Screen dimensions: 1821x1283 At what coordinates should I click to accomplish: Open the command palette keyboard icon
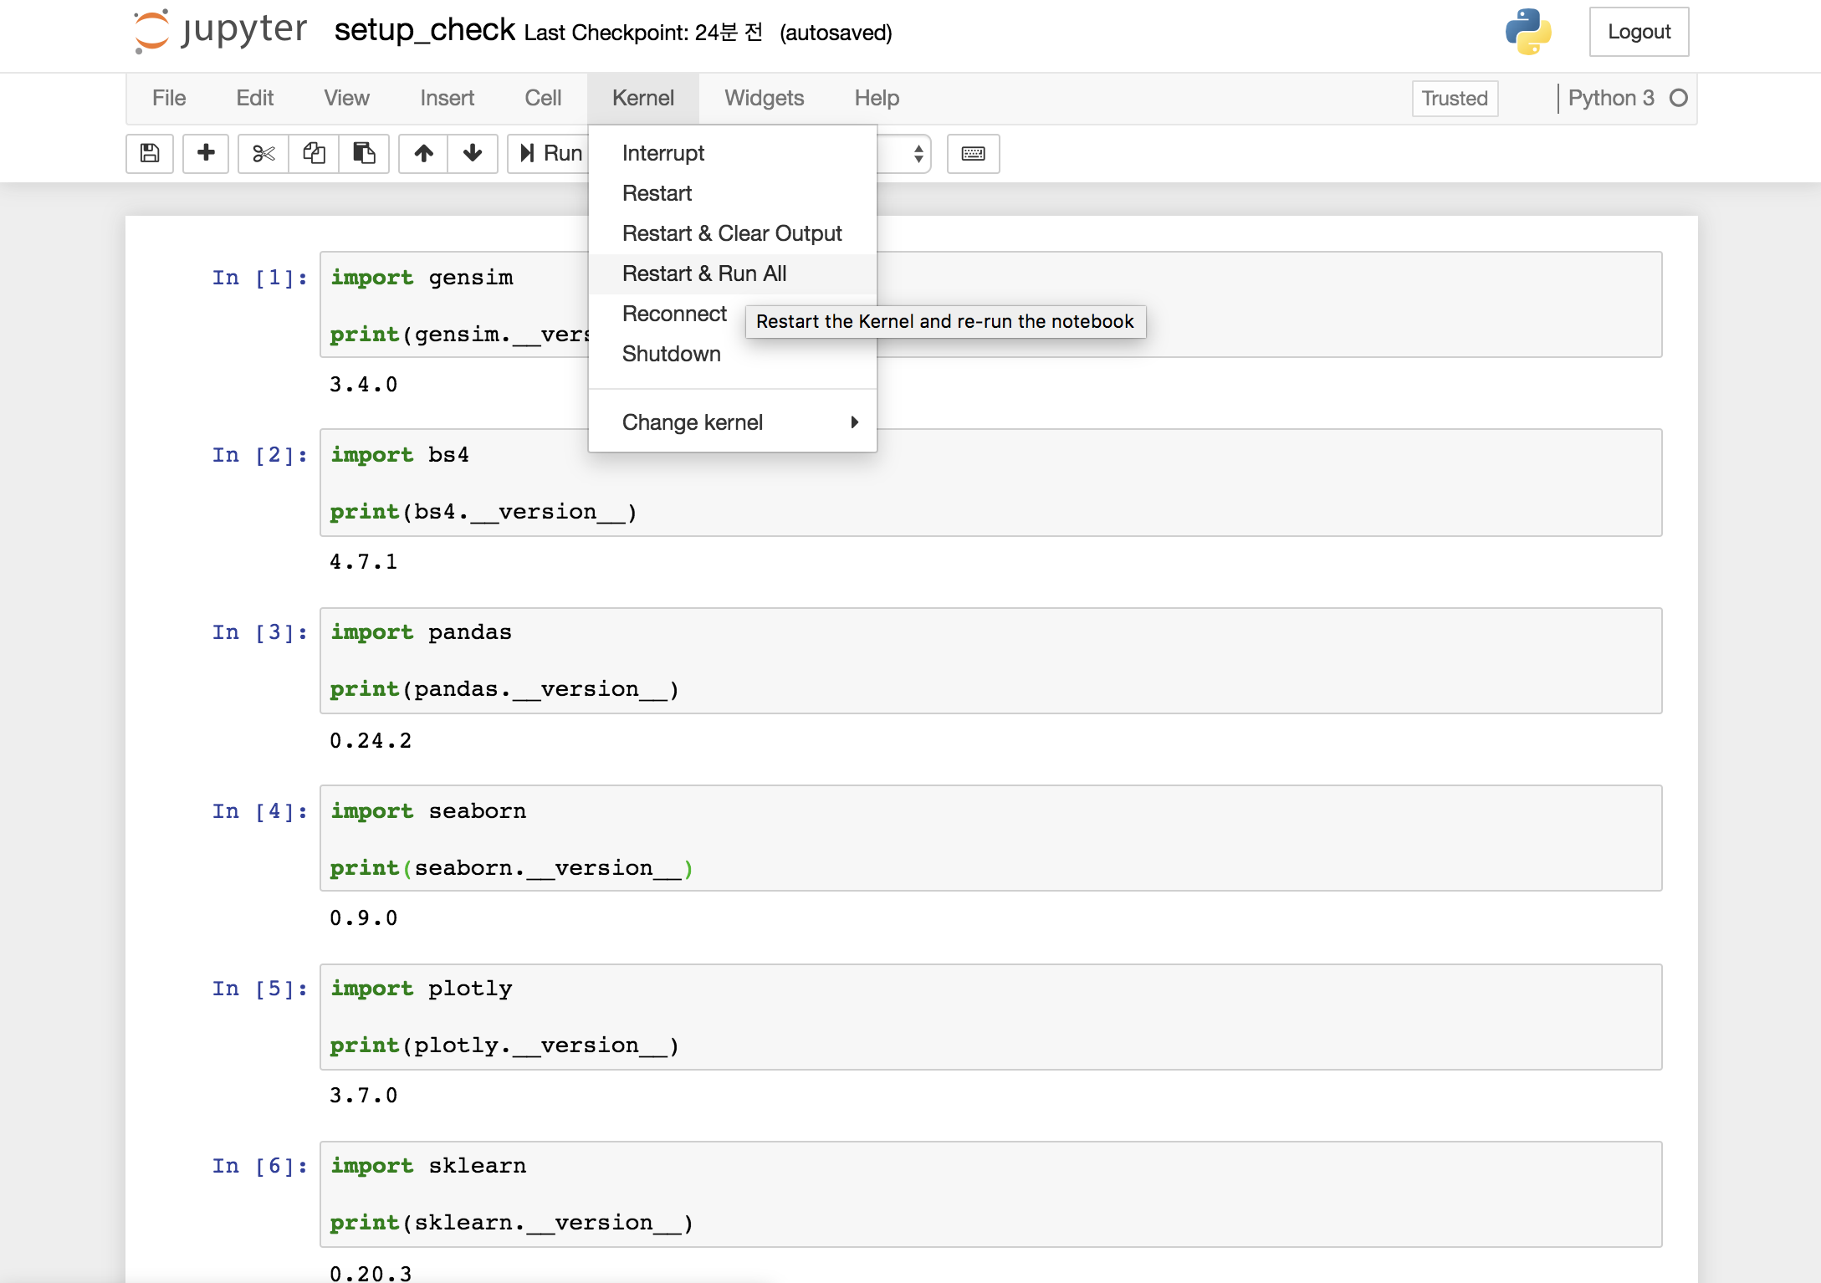(x=973, y=153)
